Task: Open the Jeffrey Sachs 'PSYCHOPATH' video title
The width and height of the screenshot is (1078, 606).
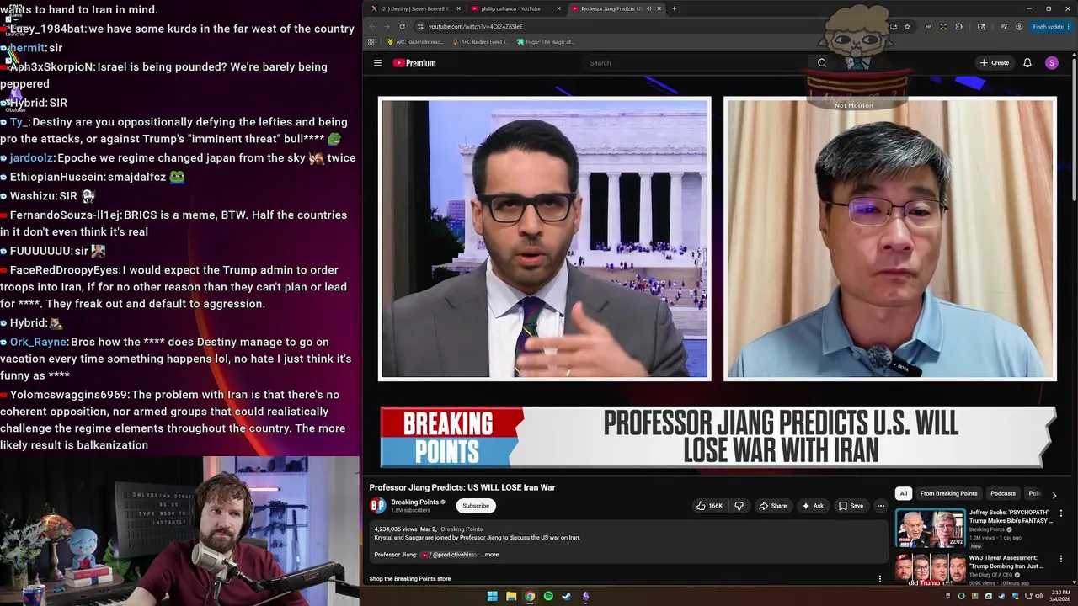Action: click(x=1011, y=516)
